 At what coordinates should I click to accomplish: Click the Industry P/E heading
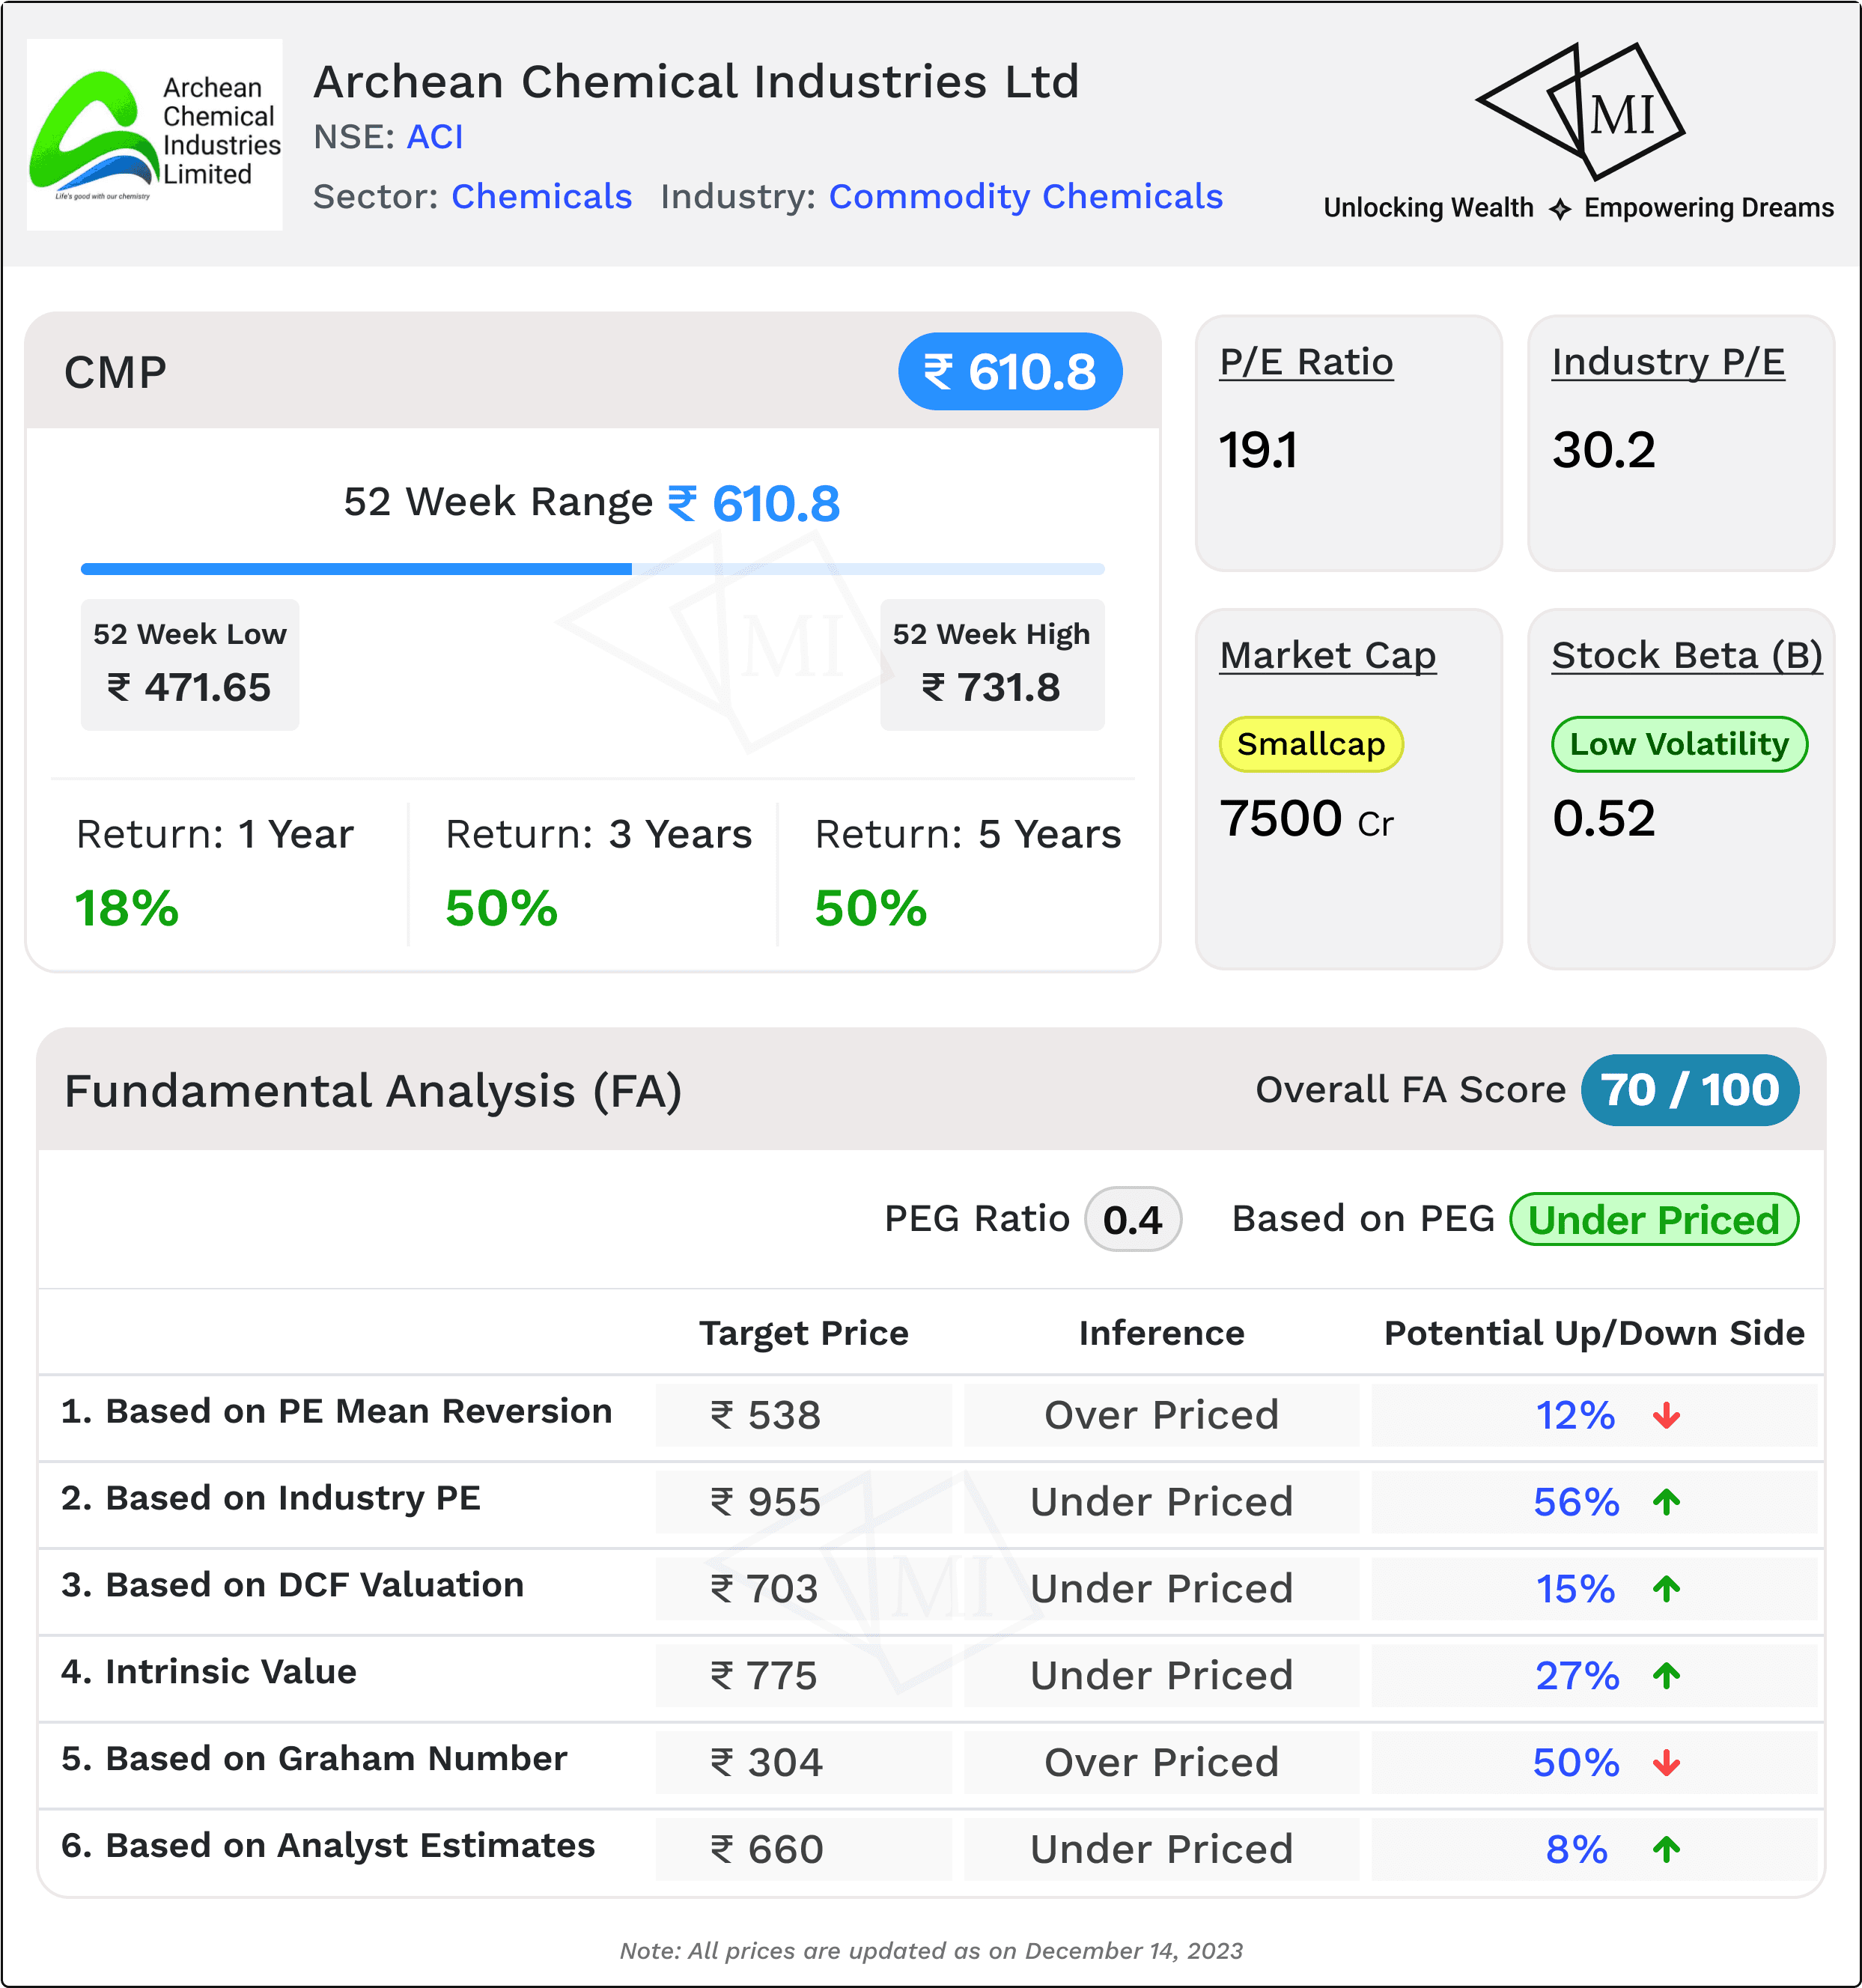(x=1668, y=362)
